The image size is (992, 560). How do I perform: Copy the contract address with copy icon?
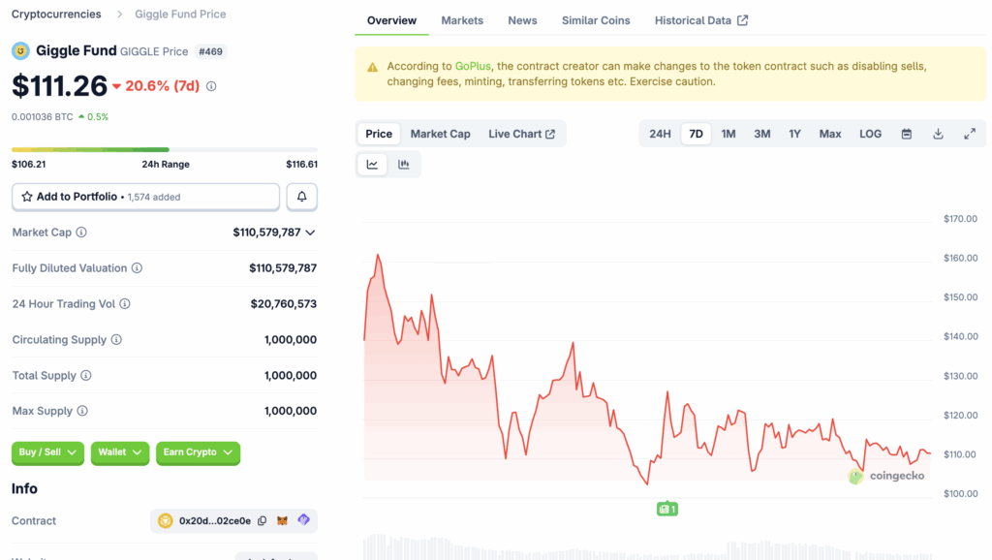[262, 521]
